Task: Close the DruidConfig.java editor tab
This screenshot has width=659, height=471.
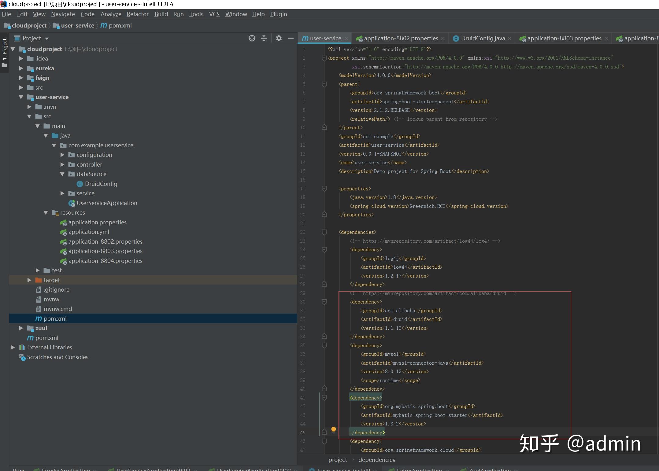Action: (509, 39)
